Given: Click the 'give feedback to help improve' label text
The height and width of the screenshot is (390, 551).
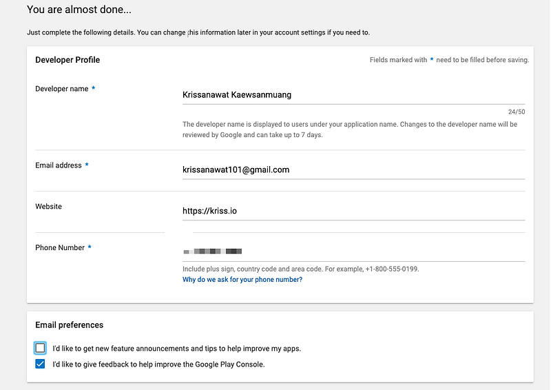Looking at the screenshot, I should 158,365.
